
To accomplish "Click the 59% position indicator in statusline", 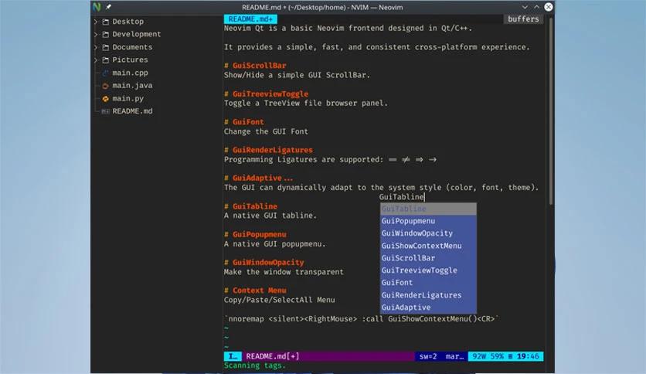I will pyautogui.click(x=497, y=356).
